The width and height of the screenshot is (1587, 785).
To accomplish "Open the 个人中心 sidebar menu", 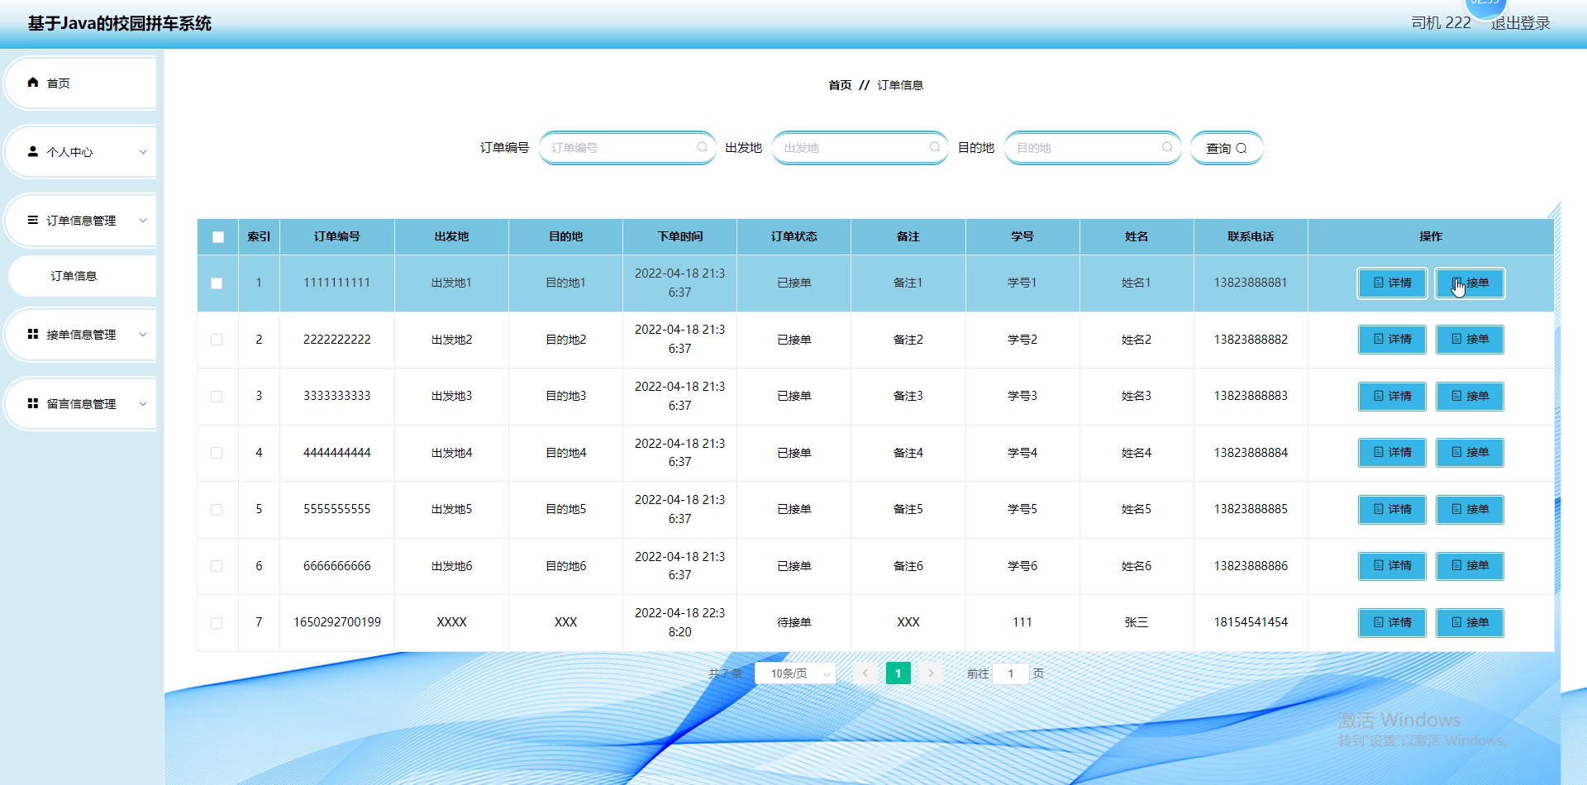I will pyautogui.click(x=81, y=152).
